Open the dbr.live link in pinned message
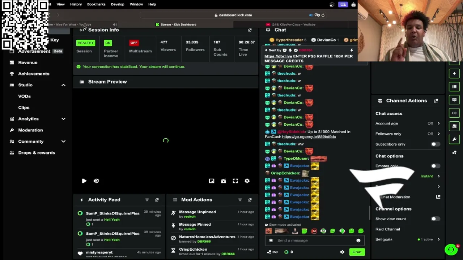 278,56
